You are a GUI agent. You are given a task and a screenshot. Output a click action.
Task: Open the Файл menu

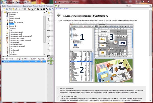[4, 6]
